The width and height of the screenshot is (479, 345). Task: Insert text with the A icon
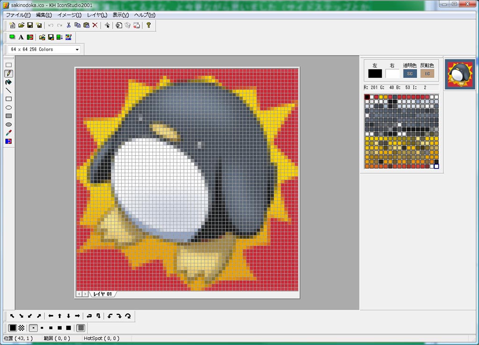click(21, 37)
